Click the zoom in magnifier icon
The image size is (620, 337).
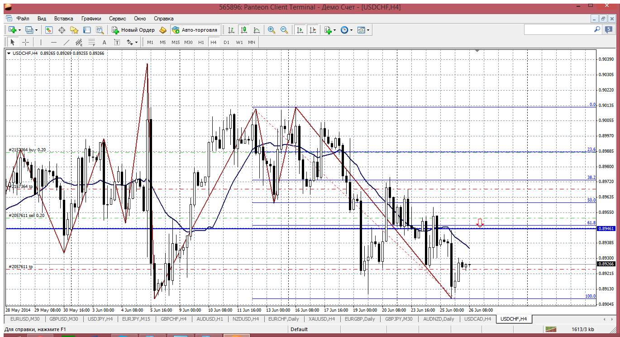(x=272, y=30)
